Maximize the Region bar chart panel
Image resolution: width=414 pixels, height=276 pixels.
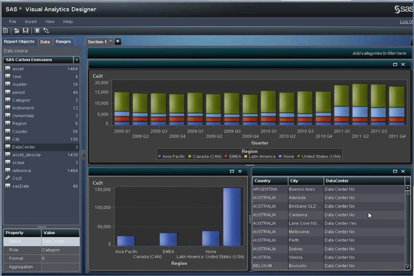pos(232,171)
